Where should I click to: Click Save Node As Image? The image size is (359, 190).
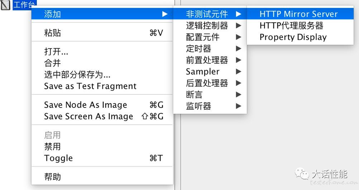coord(102,105)
